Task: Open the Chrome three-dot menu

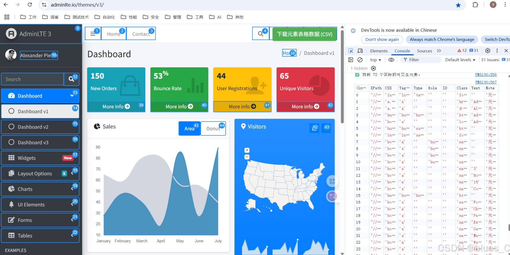Action: point(505,5)
